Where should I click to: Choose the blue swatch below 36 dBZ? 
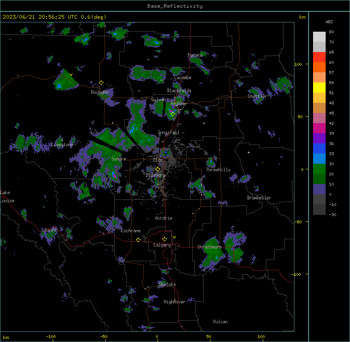tap(319, 148)
